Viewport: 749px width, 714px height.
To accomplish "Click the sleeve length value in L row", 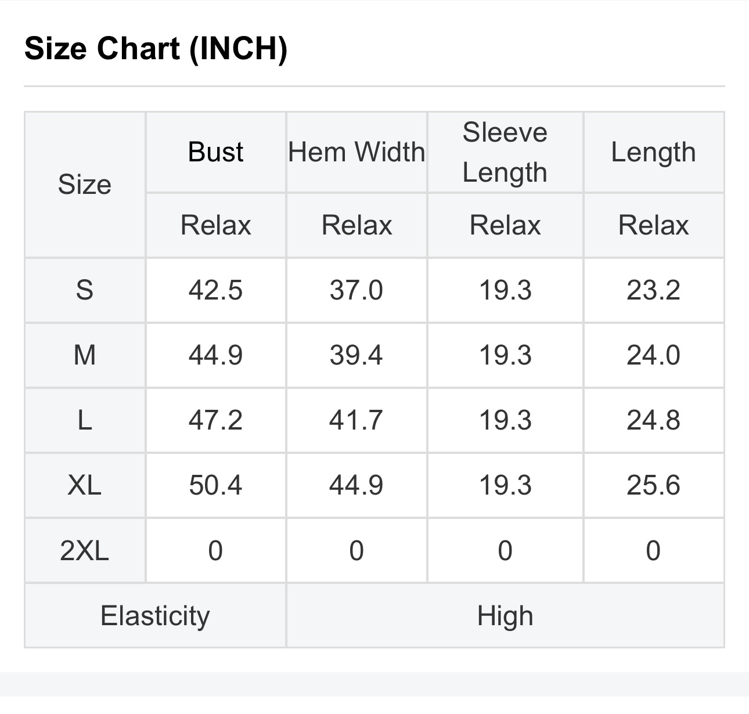I will point(505,420).
